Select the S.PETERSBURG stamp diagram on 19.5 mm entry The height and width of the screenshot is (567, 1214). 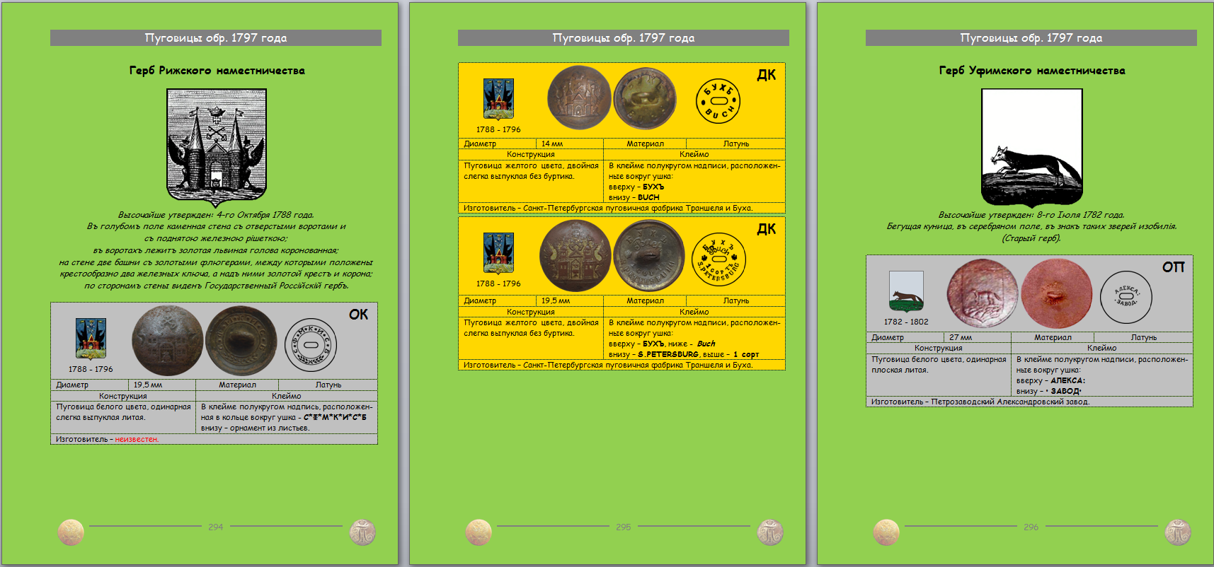click(x=718, y=259)
